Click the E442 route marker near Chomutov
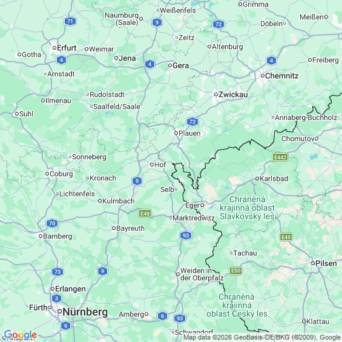Image resolution: width=342 pixels, height=342 pixels. pyautogui.click(x=280, y=157)
